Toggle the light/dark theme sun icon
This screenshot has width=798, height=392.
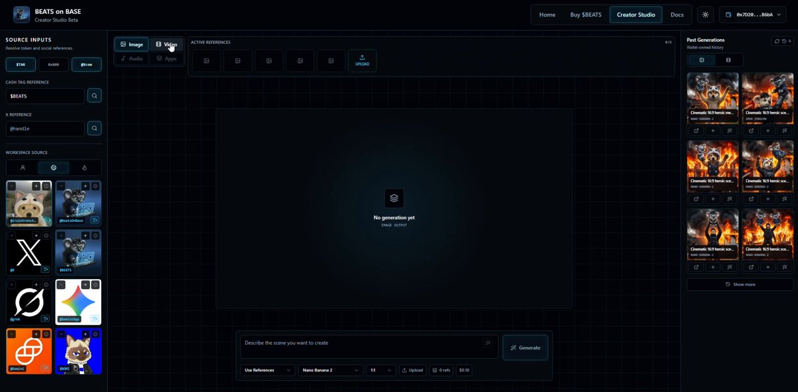point(705,15)
